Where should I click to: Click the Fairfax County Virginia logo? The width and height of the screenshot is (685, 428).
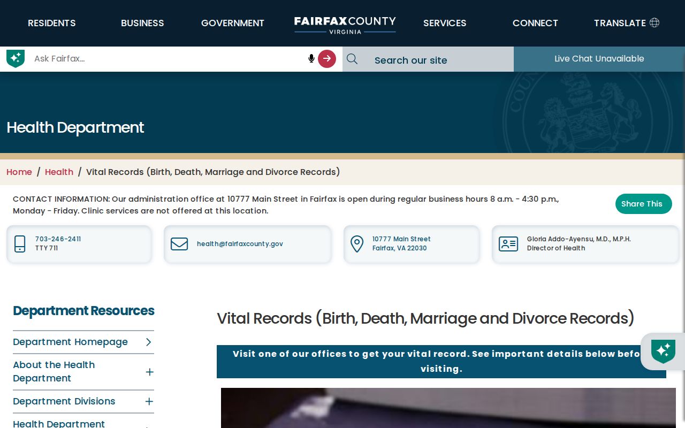[345, 25]
